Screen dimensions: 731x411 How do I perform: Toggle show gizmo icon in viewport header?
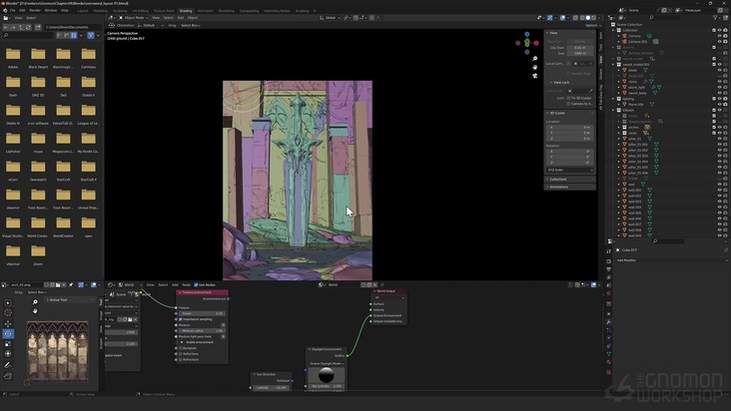tap(550, 18)
